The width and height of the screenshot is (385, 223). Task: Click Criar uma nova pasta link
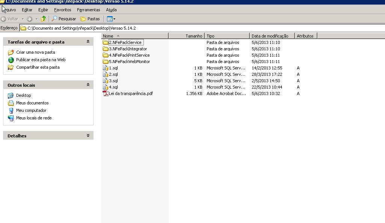[35, 53]
